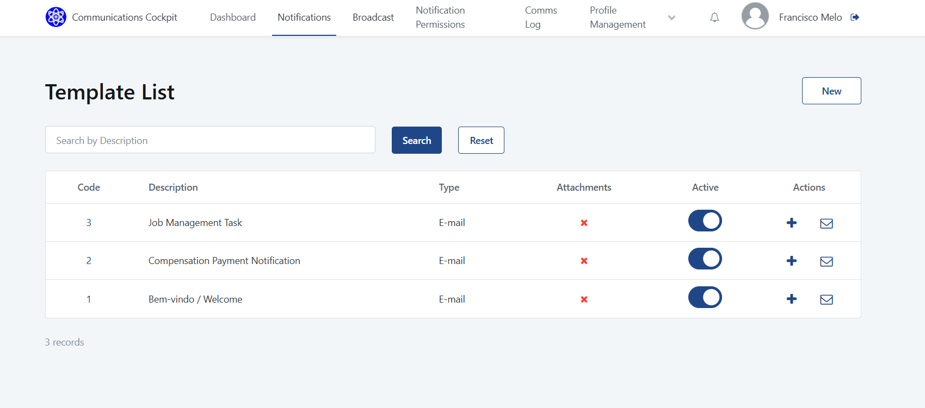925x408 pixels.
Task: Create a new template with New button
Action: pos(831,91)
